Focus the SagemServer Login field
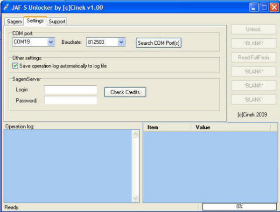This screenshot has height=212, width=280. [70, 89]
